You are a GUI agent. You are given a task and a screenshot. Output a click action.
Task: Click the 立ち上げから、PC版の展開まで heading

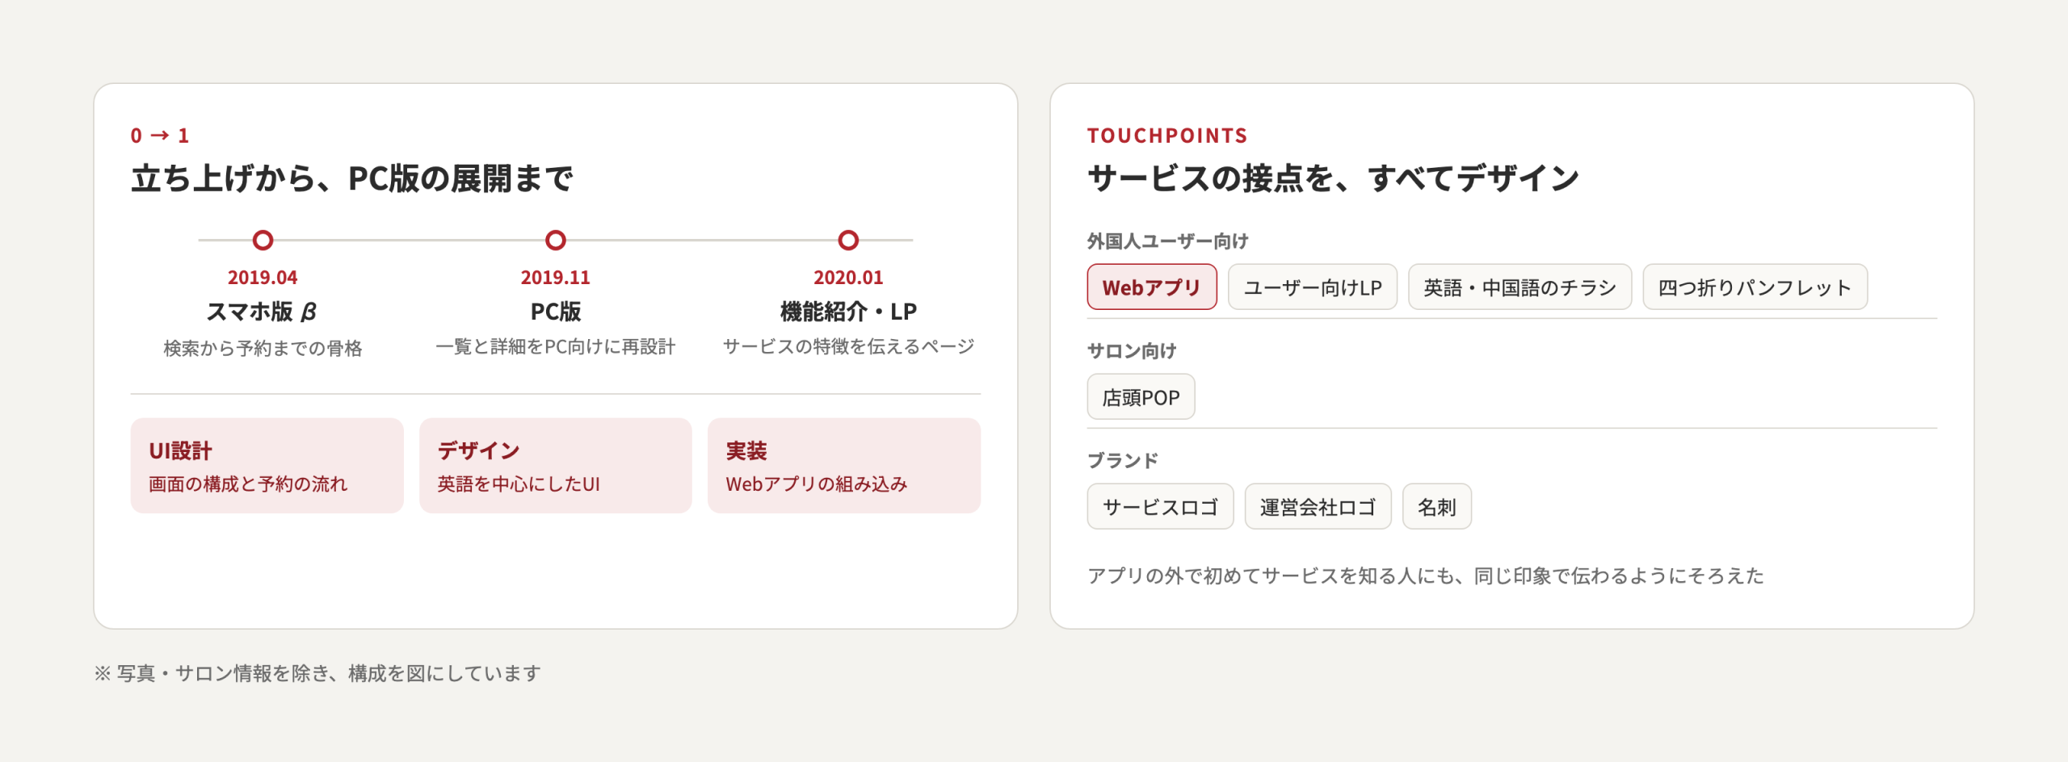pyautogui.click(x=352, y=178)
